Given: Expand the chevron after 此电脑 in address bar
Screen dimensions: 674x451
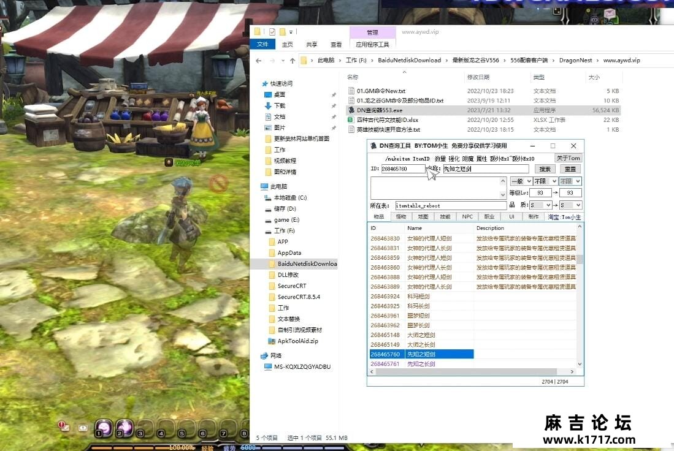Looking at the screenshot, I should point(340,61).
